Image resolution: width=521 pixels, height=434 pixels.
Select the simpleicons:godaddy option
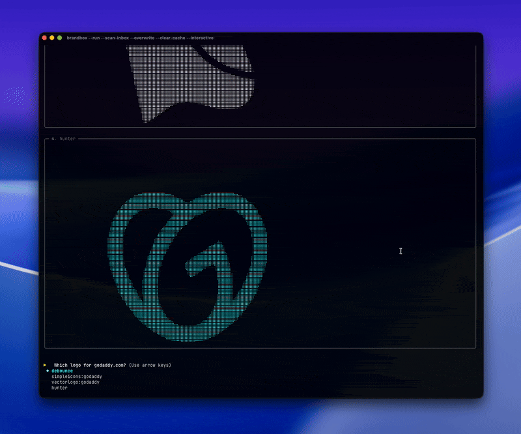click(x=77, y=376)
